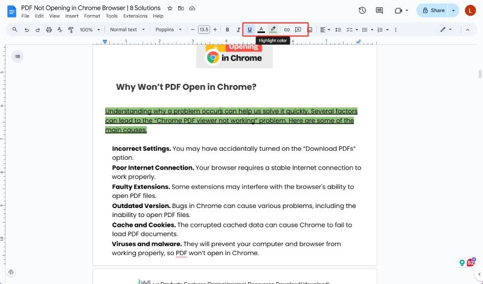Click the document title text
Screen dimensions: 483x284
[91, 8]
